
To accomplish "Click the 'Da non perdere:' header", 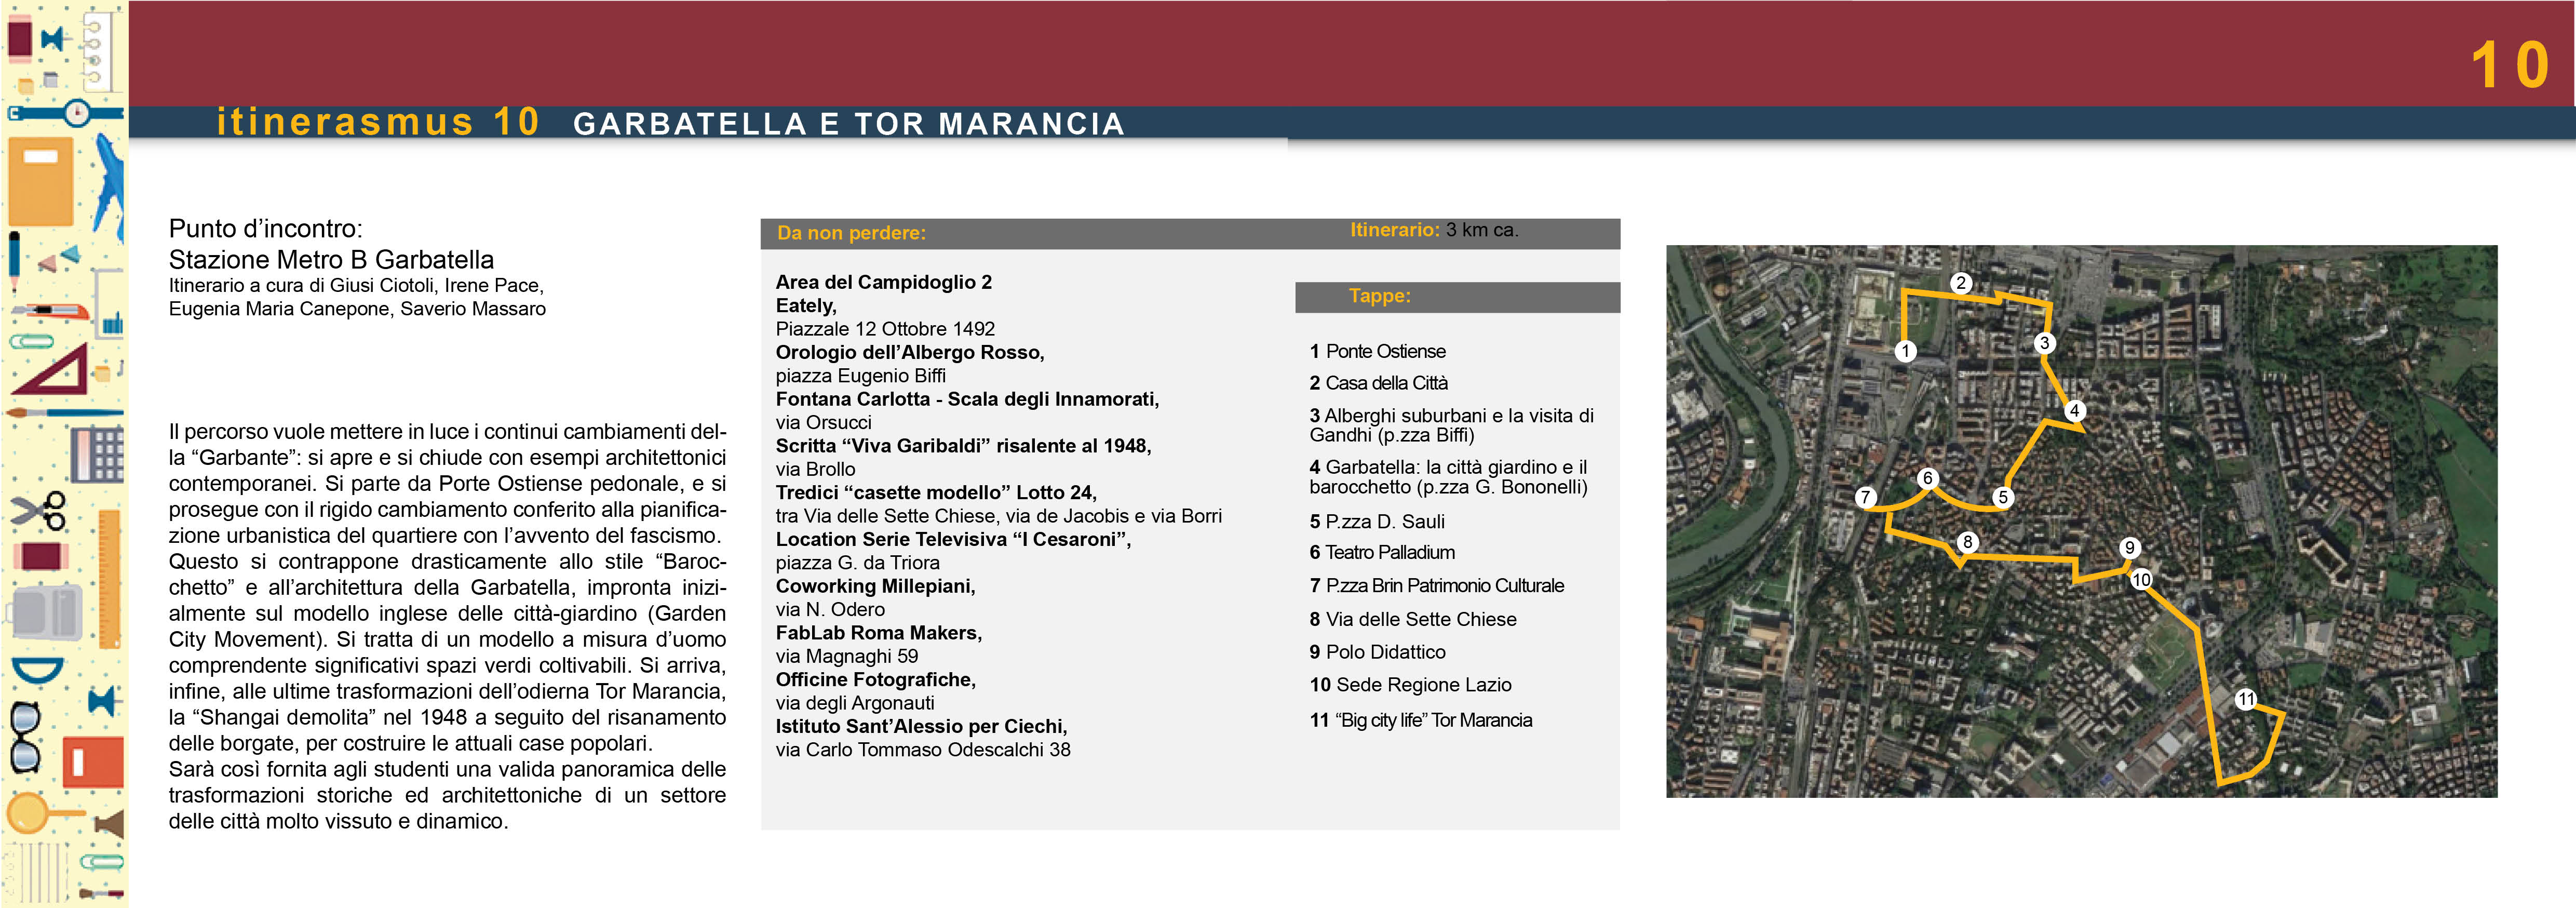I will [x=851, y=233].
